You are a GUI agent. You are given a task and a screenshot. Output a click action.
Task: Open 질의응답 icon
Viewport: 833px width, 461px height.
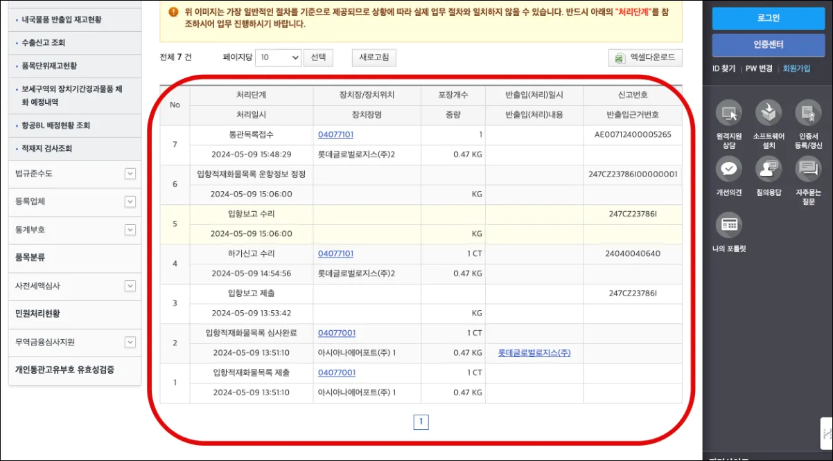[769, 168]
